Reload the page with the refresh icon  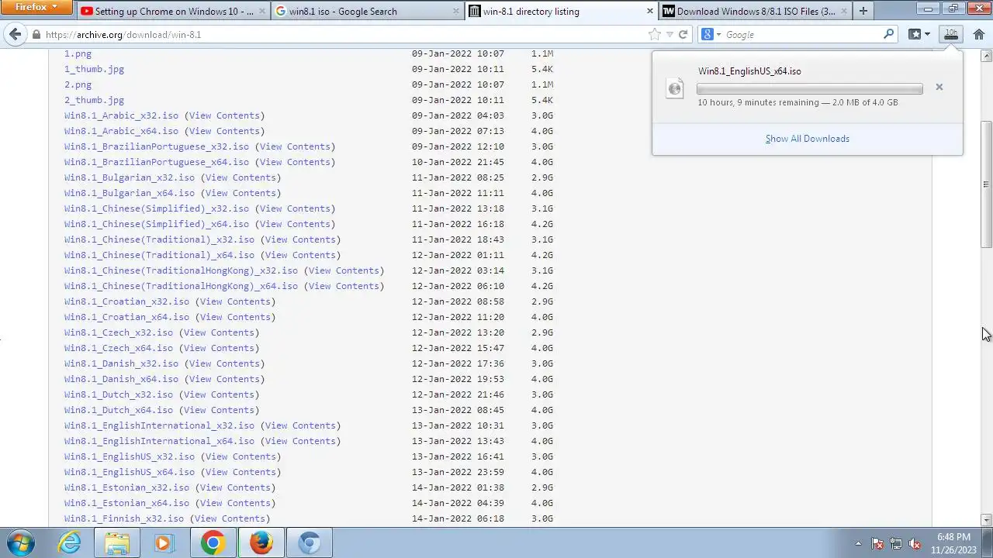(x=683, y=34)
